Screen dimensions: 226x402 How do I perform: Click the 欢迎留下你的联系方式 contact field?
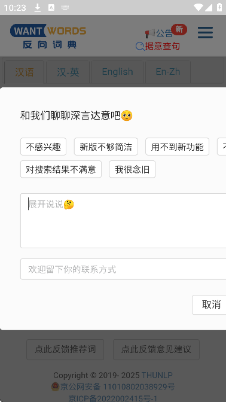[123, 269]
